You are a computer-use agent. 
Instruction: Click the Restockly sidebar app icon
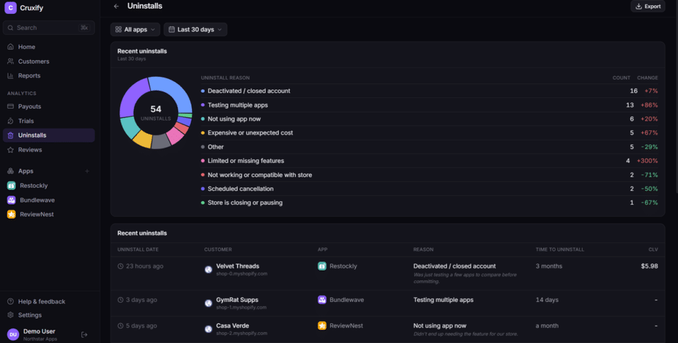[11, 185]
